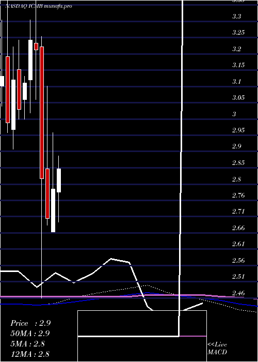The image size is (258, 362).
Task: Select the '50MA : 2.9' legend entry
Action: click(30, 334)
